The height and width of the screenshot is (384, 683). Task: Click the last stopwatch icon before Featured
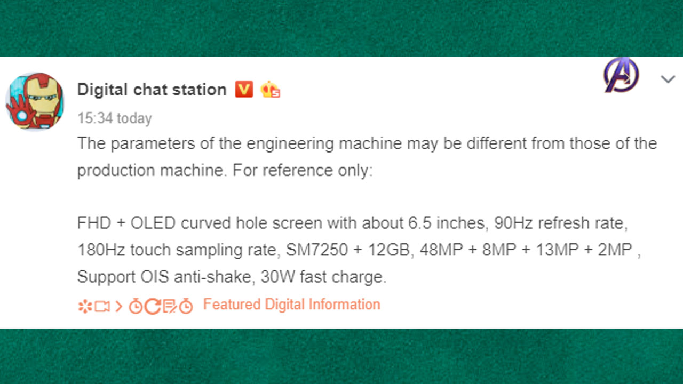click(186, 306)
